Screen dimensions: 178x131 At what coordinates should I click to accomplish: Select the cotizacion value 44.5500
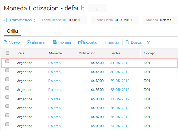(97, 63)
